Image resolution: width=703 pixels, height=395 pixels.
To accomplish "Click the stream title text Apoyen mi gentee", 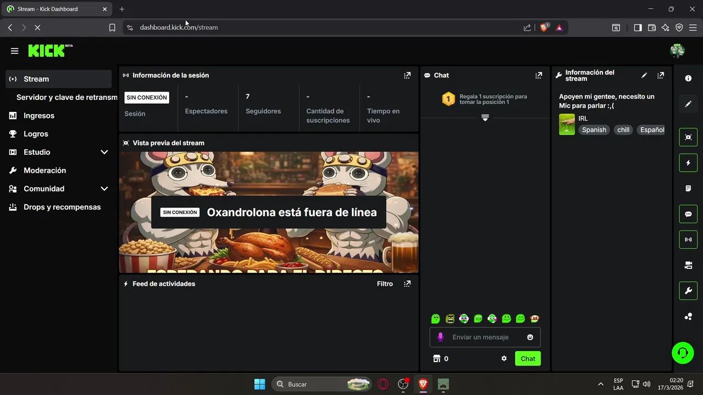I will tap(606, 101).
